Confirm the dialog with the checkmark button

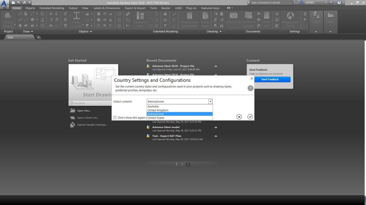pyautogui.click(x=250, y=117)
